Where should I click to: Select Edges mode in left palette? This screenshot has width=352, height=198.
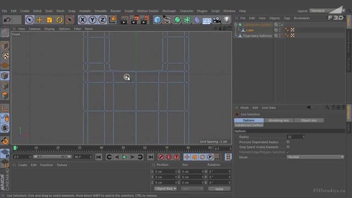tap(5, 86)
